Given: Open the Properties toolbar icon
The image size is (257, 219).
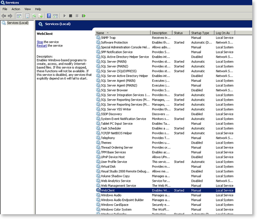Looking at the screenshot, I should [27, 16].
